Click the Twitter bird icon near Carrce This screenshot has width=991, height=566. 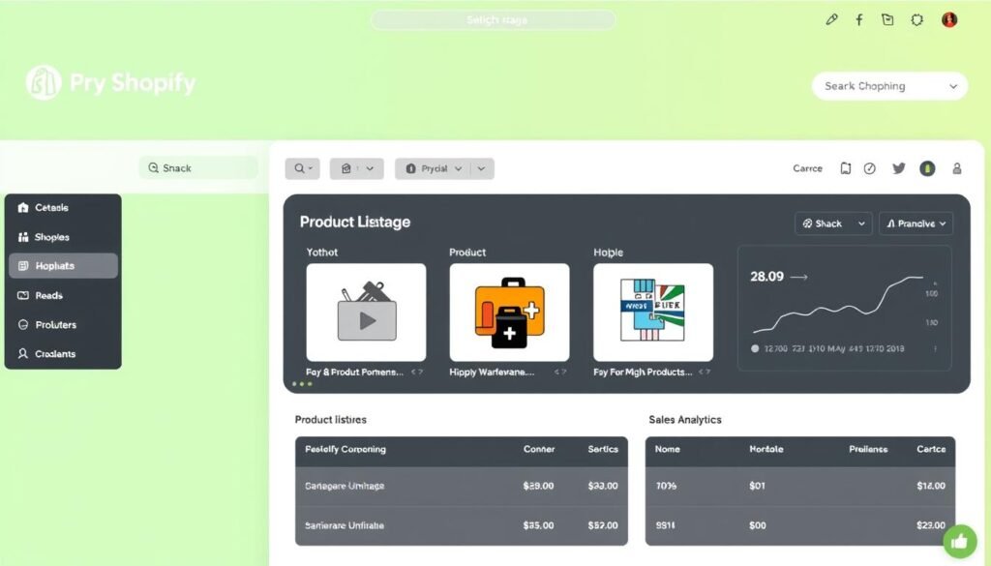[x=899, y=168]
